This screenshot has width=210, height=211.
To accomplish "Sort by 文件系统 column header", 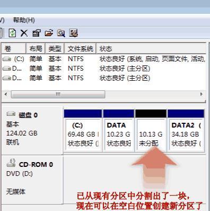I will coord(81,48).
